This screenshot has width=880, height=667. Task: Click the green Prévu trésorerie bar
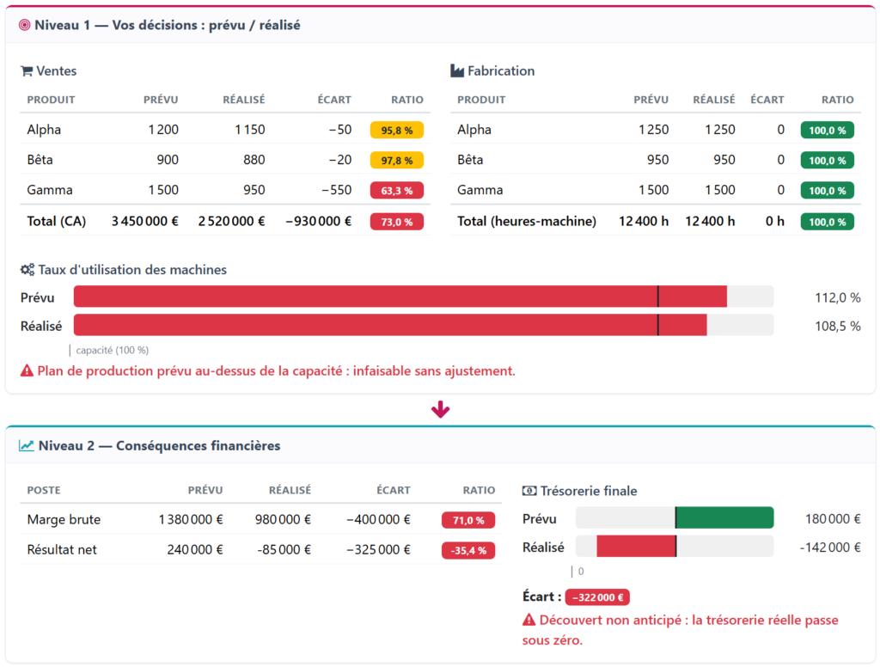(724, 517)
